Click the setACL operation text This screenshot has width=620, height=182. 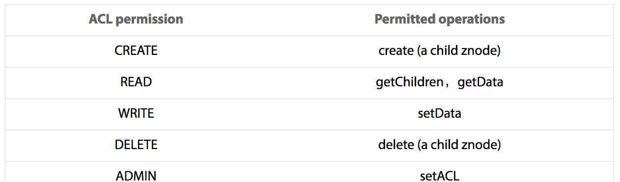[x=440, y=176]
